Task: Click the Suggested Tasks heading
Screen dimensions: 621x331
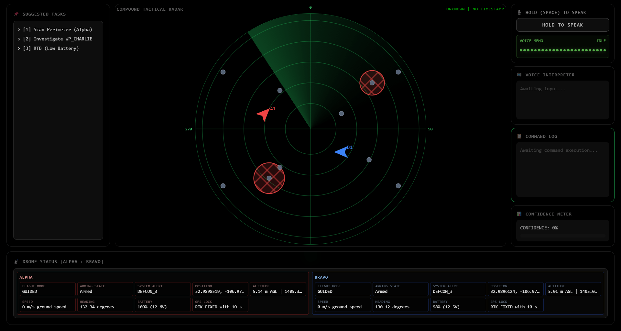Action: coord(44,14)
